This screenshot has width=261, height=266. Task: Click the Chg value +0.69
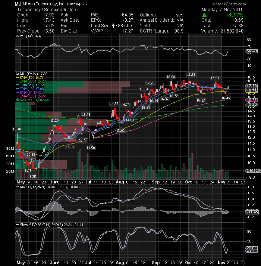(x=238, y=20)
